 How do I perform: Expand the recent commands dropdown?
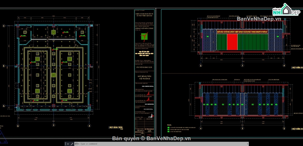coord(78,144)
